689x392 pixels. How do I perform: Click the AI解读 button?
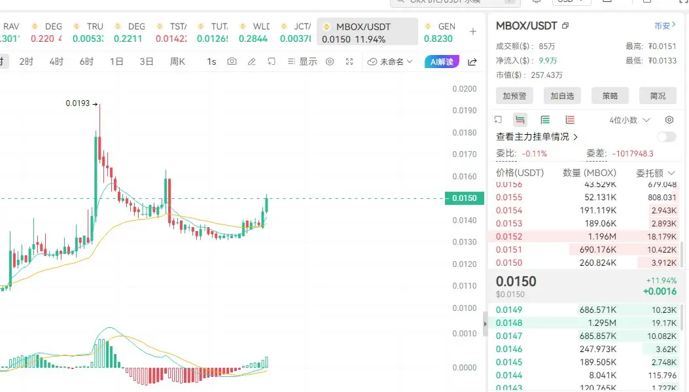[x=442, y=62]
